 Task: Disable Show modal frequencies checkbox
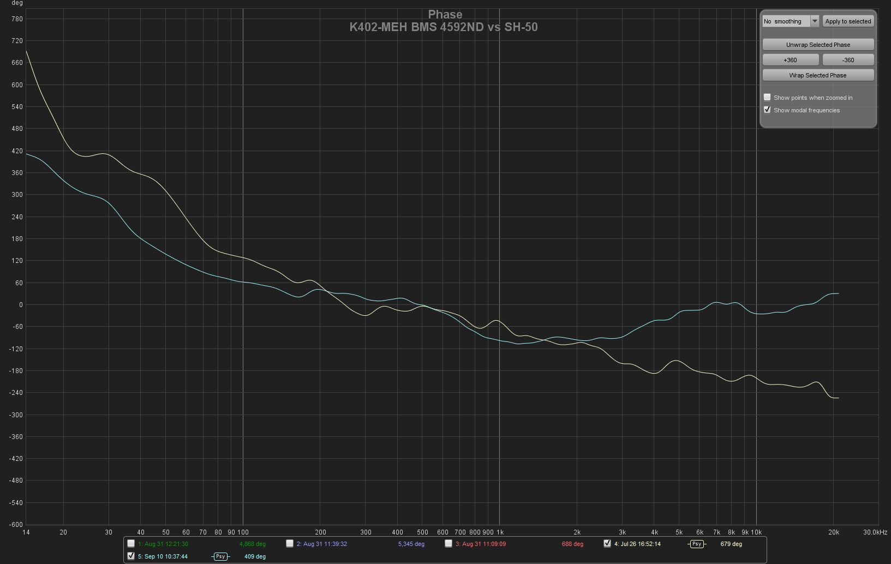click(x=767, y=110)
